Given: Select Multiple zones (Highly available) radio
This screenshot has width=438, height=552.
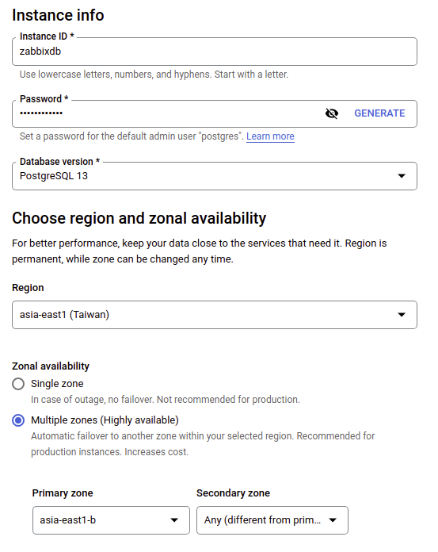Looking at the screenshot, I should pyautogui.click(x=18, y=420).
